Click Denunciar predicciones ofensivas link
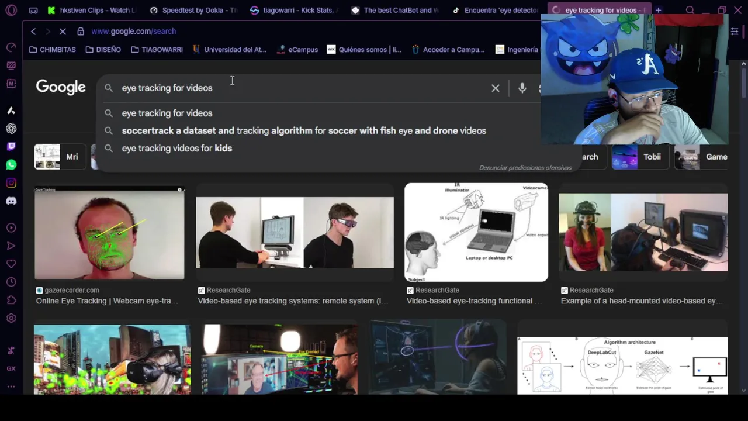This screenshot has width=748, height=421. coord(525,168)
